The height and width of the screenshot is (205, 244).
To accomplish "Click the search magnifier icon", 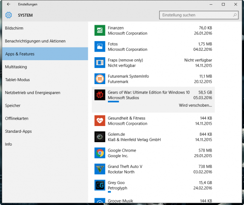I will point(235,15).
